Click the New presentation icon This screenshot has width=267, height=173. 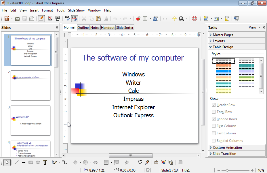pos(6,18)
